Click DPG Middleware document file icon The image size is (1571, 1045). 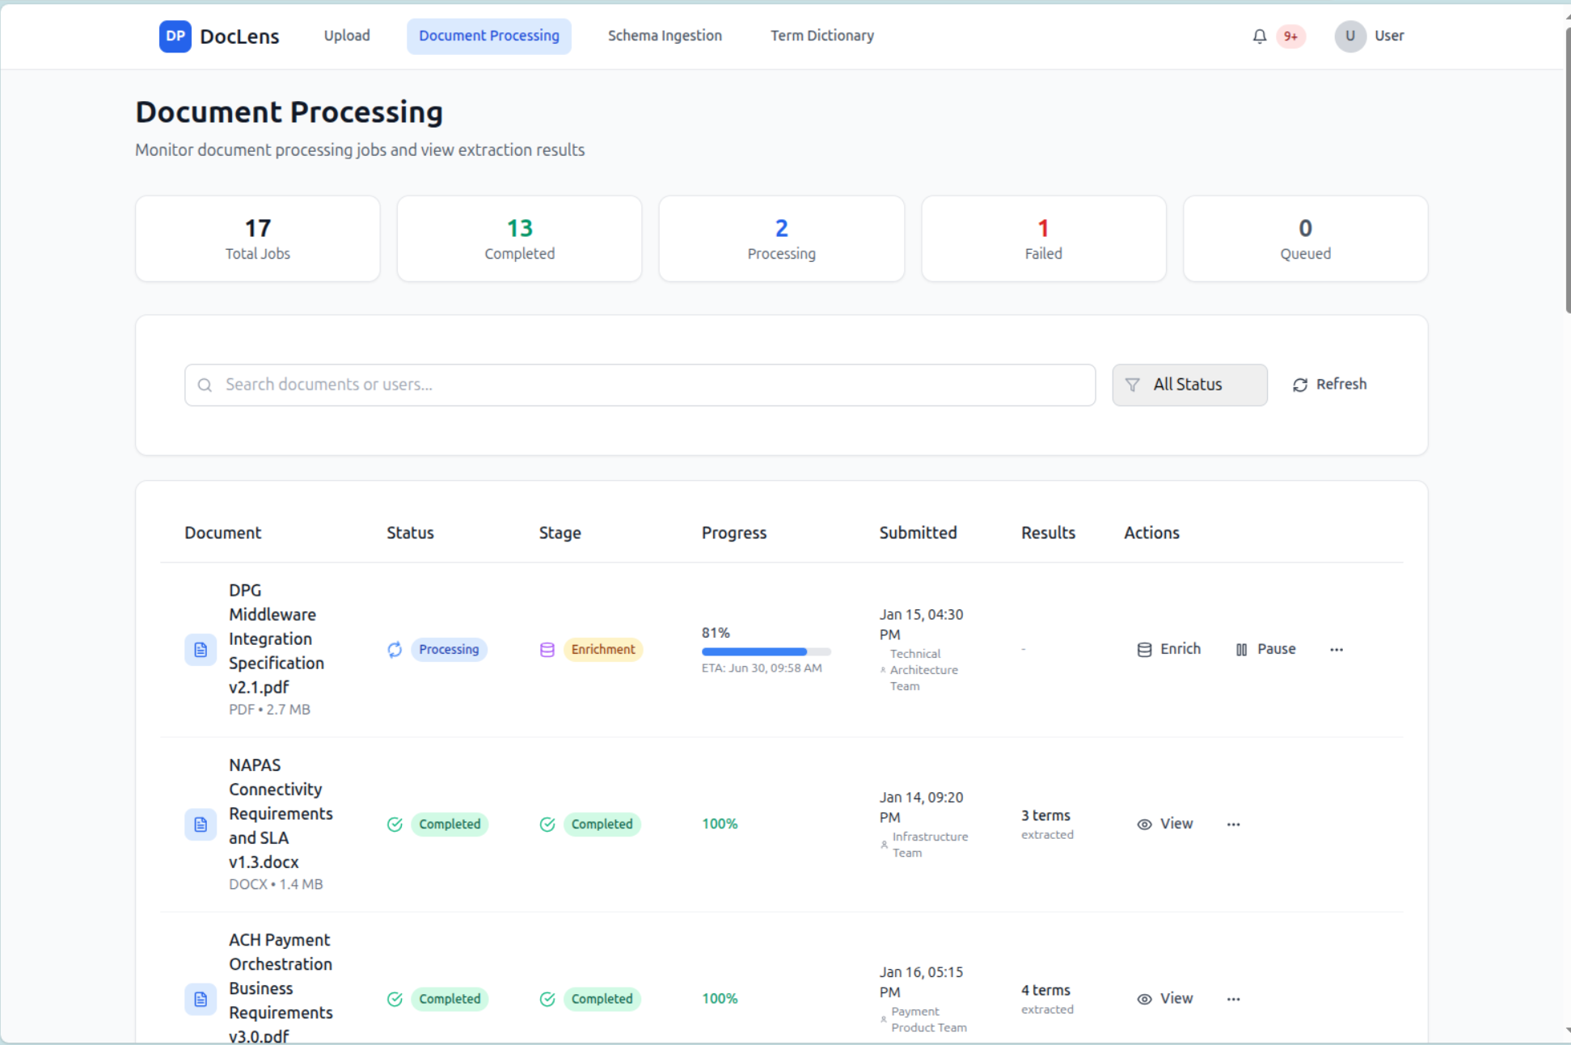click(201, 650)
